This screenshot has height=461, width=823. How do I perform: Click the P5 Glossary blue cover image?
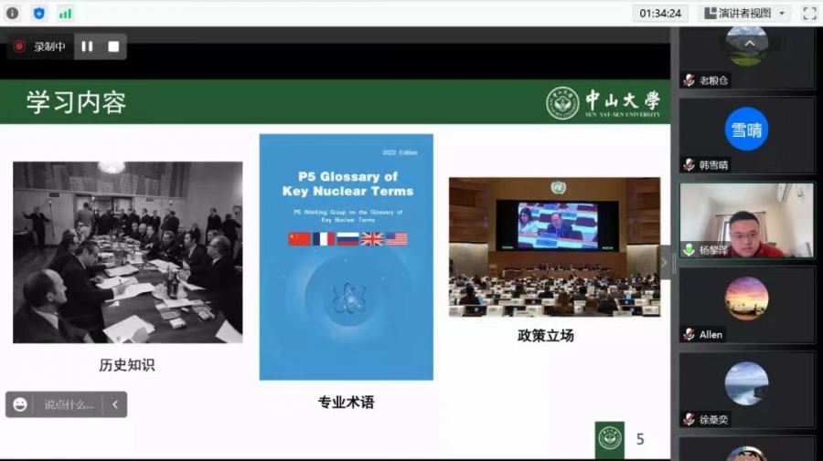coord(346,257)
